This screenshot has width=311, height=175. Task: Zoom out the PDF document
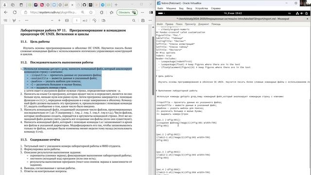pos(52,20)
